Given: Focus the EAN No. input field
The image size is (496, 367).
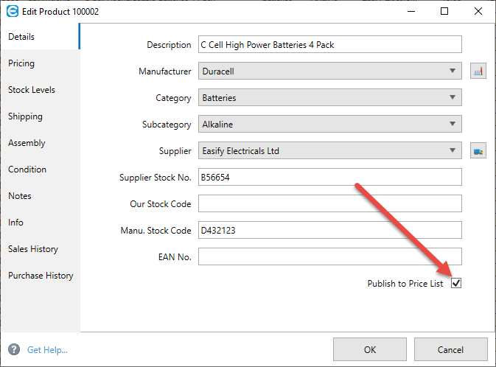Looking at the screenshot, I should pyautogui.click(x=329, y=256).
